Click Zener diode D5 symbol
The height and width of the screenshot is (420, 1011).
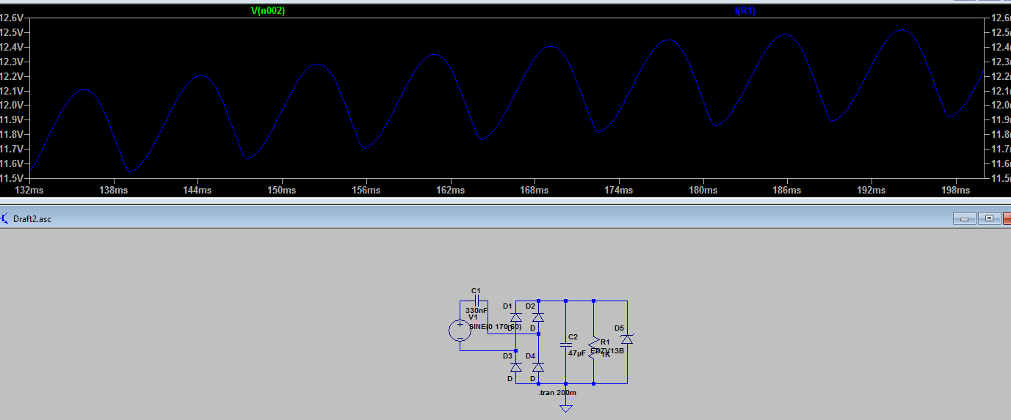coord(627,339)
